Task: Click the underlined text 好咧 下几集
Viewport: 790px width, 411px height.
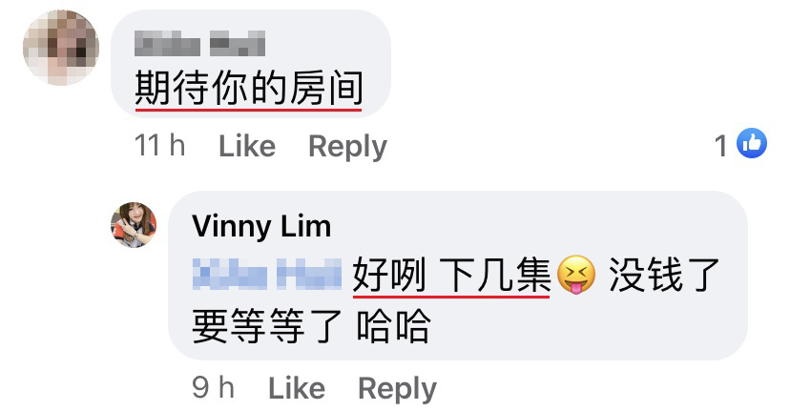Action: pos(451,275)
